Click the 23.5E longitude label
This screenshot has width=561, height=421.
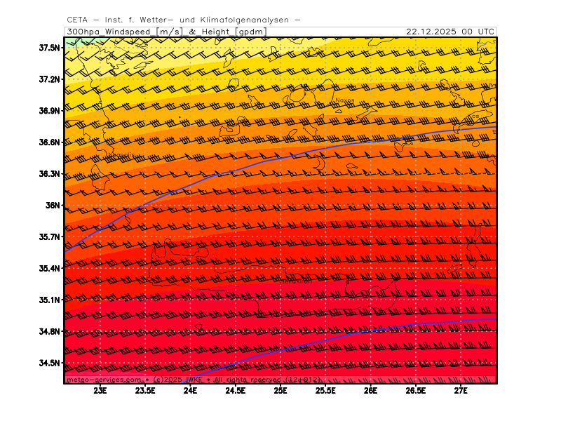(x=145, y=390)
